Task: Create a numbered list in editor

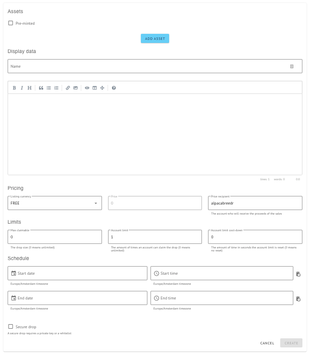Action: point(57,88)
